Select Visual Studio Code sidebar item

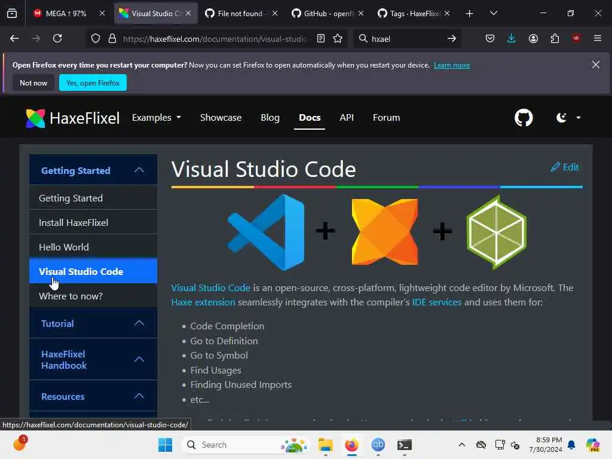(x=93, y=271)
